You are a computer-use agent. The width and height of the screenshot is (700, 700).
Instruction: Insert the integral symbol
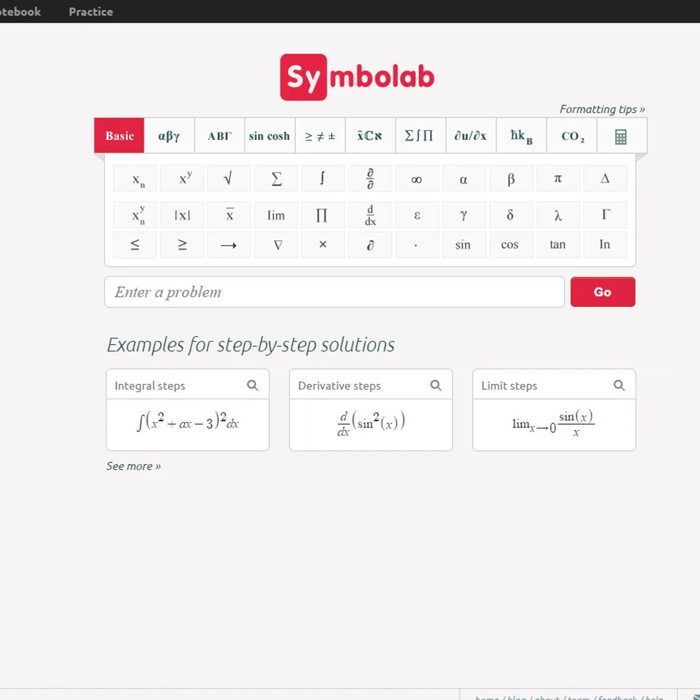pos(323,178)
